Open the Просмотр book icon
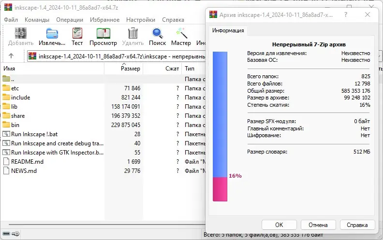Image resolution: width=383 pixels, height=240 pixels. coord(103,33)
